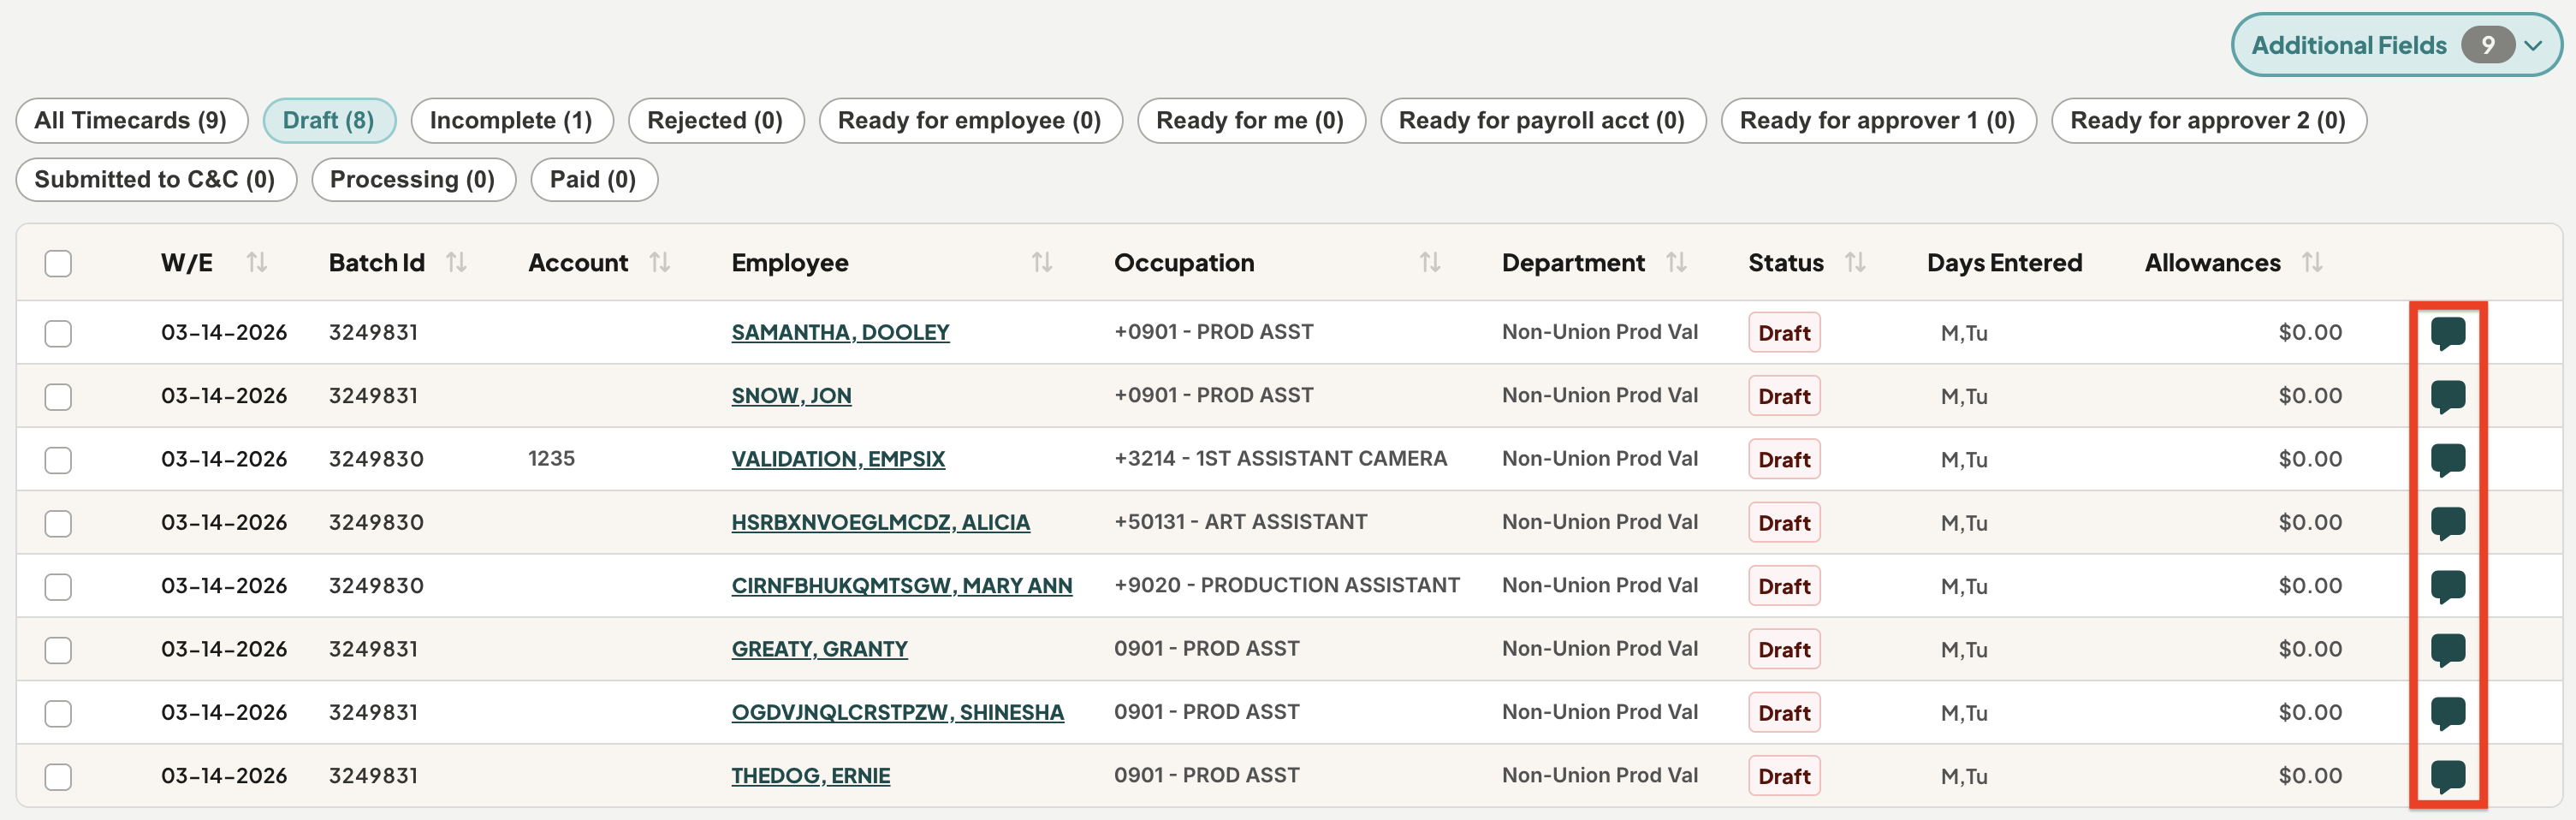Image resolution: width=2576 pixels, height=820 pixels.
Task: Check the Greaty, Granty row checkbox
Action: [58, 650]
